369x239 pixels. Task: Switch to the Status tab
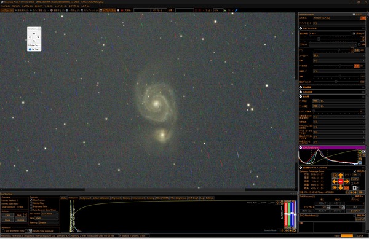point(63,198)
